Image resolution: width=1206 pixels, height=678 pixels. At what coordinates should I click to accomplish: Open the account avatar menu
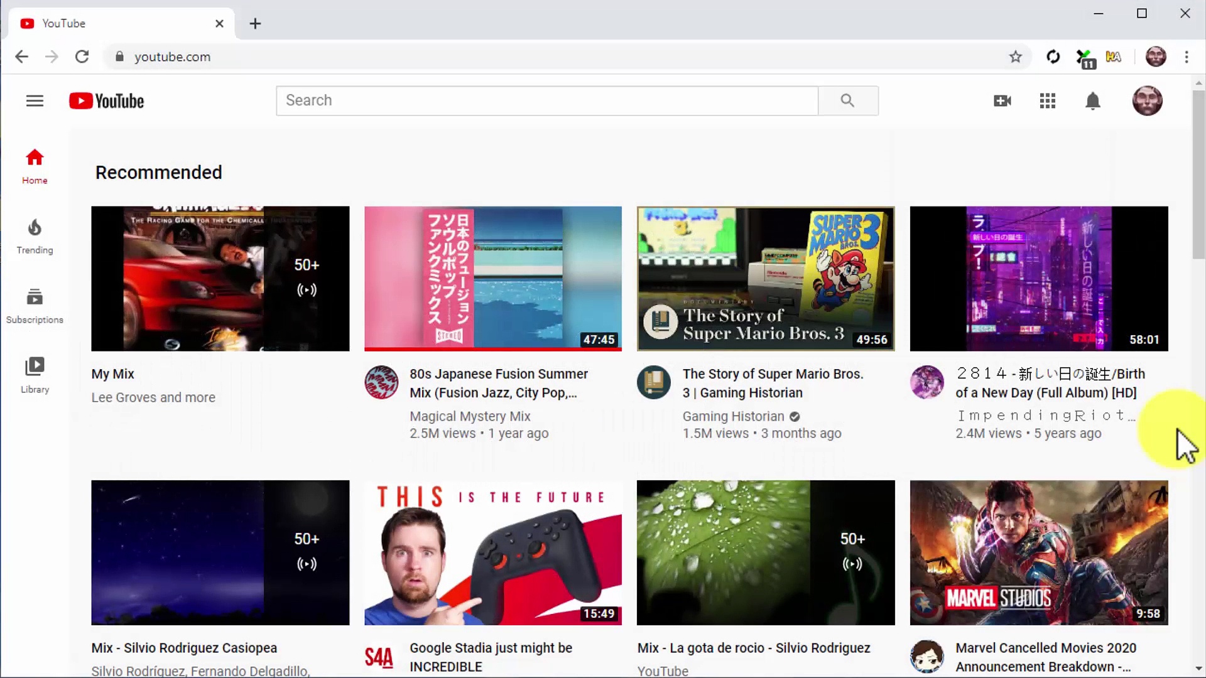[x=1147, y=100]
